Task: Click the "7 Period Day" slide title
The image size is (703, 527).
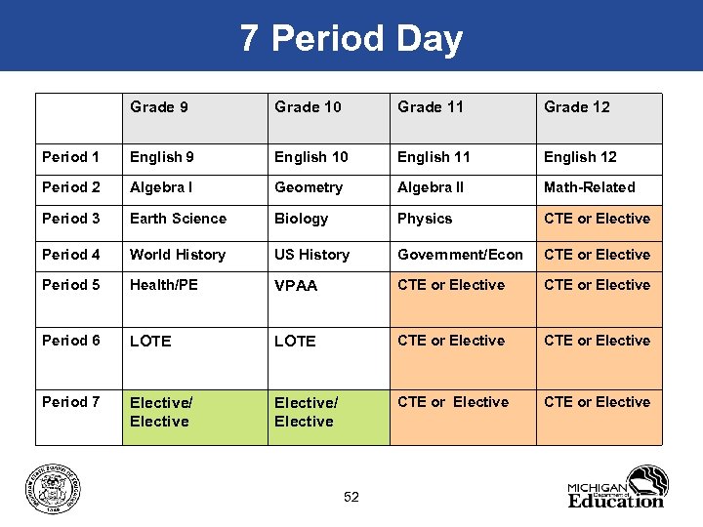Action: tap(351, 38)
